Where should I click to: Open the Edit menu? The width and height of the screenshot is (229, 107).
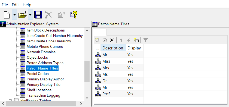point(15,5)
